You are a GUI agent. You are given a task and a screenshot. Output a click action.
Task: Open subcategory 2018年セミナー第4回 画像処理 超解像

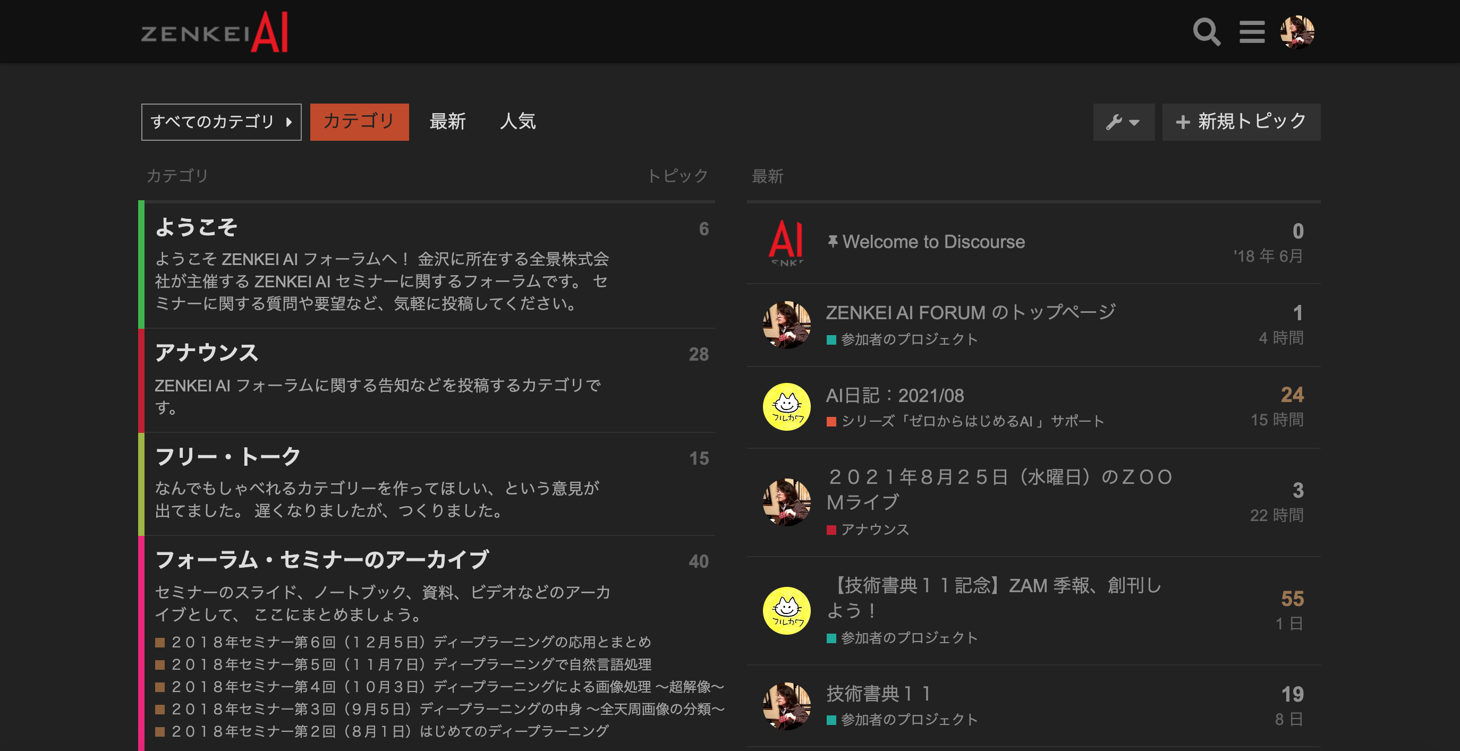(440, 687)
